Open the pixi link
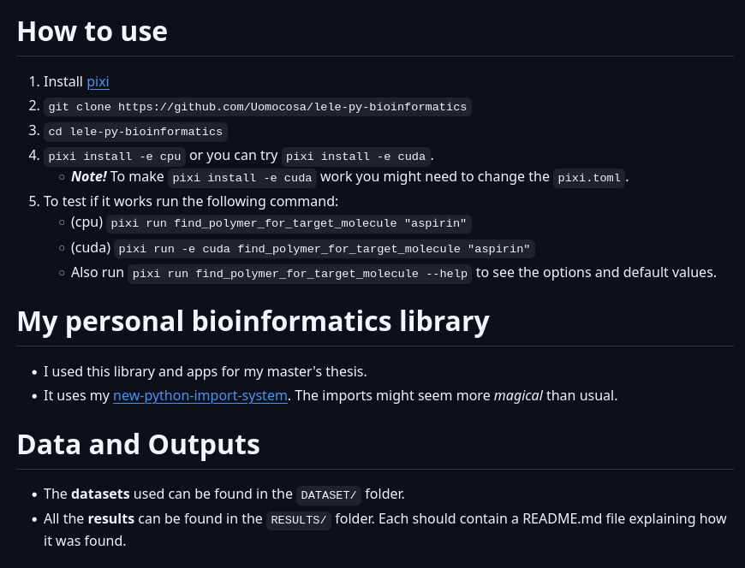This screenshot has height=568, width=745. pyautogui.click(x=98, y=82)
